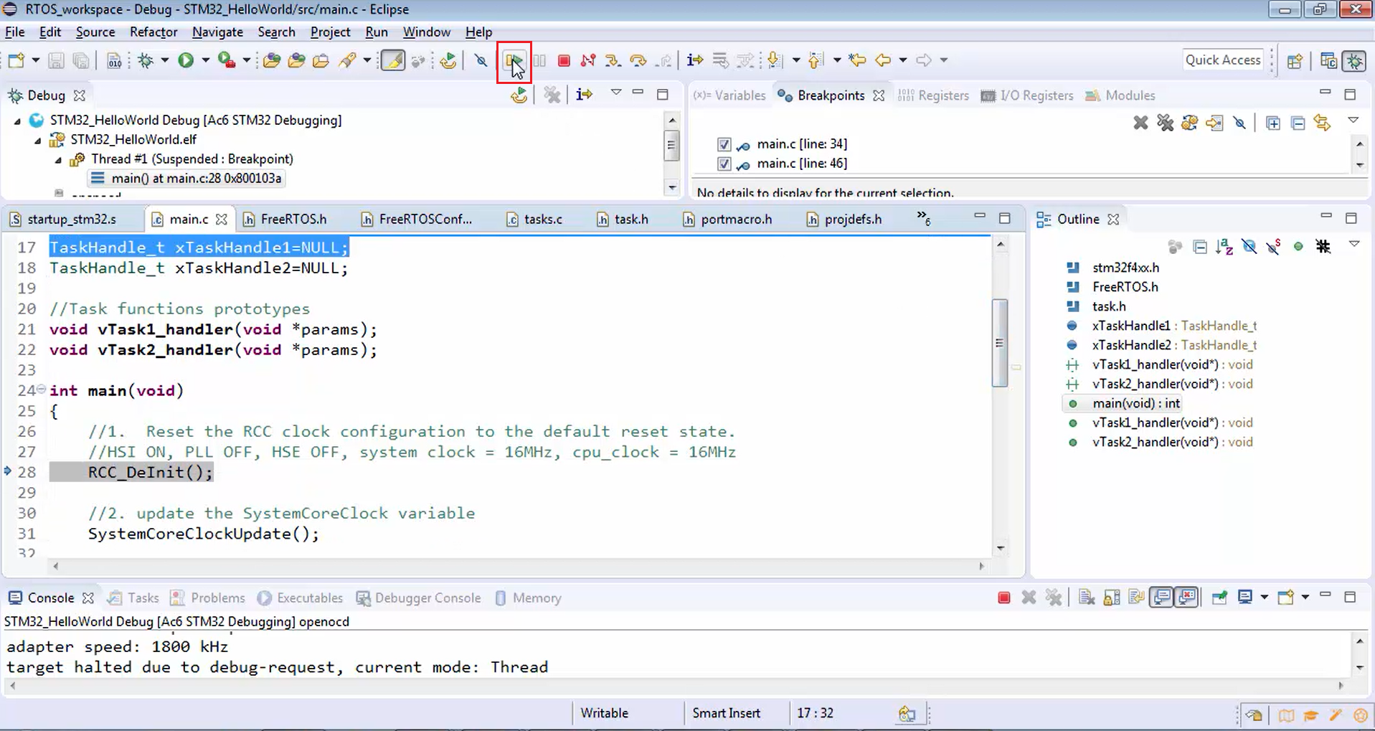Click the Last Edit Location arrow icon
1375x731 pixels.
click(x=857, y=60)
